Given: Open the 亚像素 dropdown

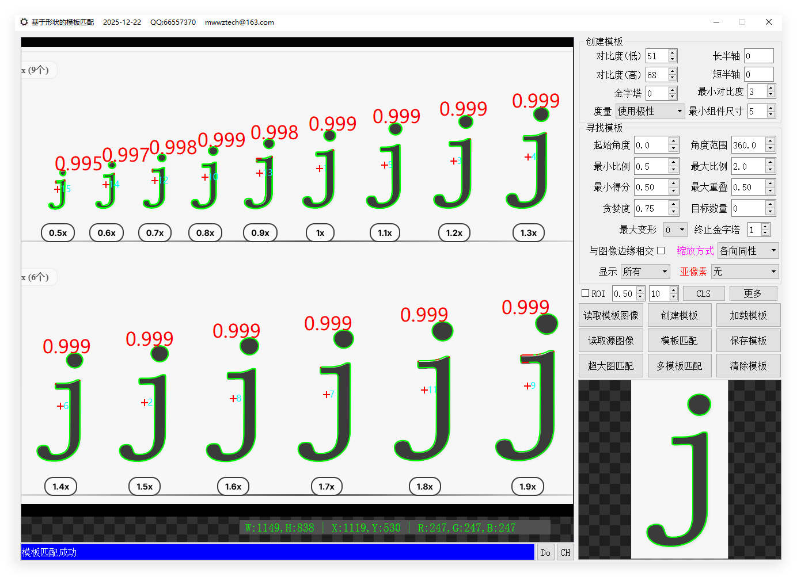Looking at the screenshot, I should [745, 272].
